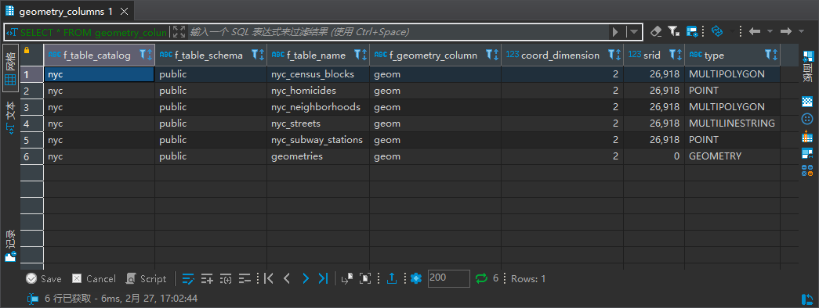The image size is (819, 308).
Task: Switch to the 网格 grid view tab
Action: (10, 68)
